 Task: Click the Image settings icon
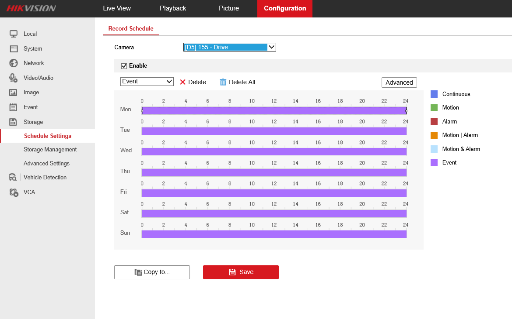(14, 93)
